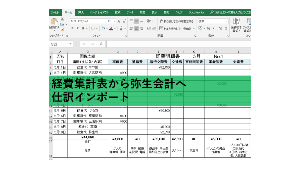Viewport: 300px width, 169px height.
Task: Open the number format 標準 dropdown
Action: click(x=226, y=21)
